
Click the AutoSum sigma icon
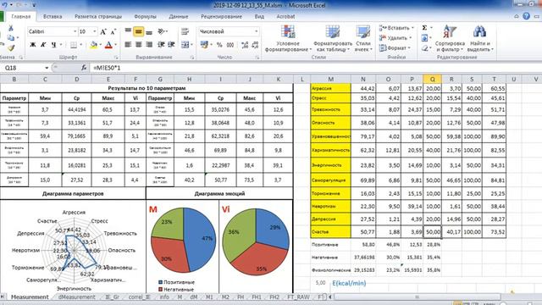coord(425,28)
